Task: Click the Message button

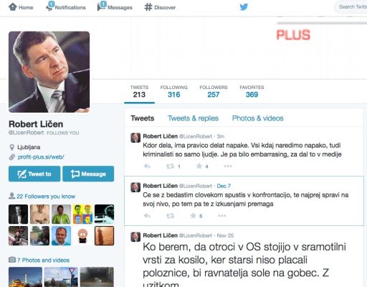Action: coord(88,174)
